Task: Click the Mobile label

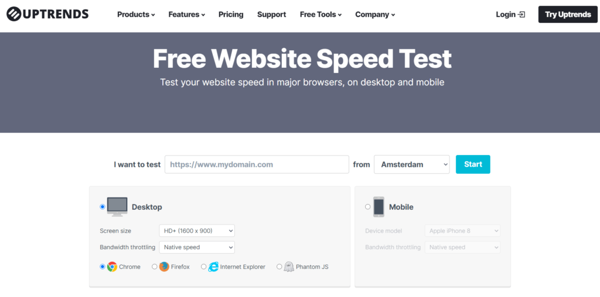Action: pyautogui.click(x=401, y=208)
